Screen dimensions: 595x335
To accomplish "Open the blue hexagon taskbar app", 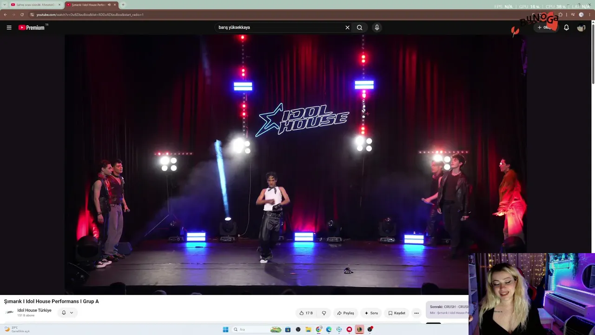I will point(339,329).
